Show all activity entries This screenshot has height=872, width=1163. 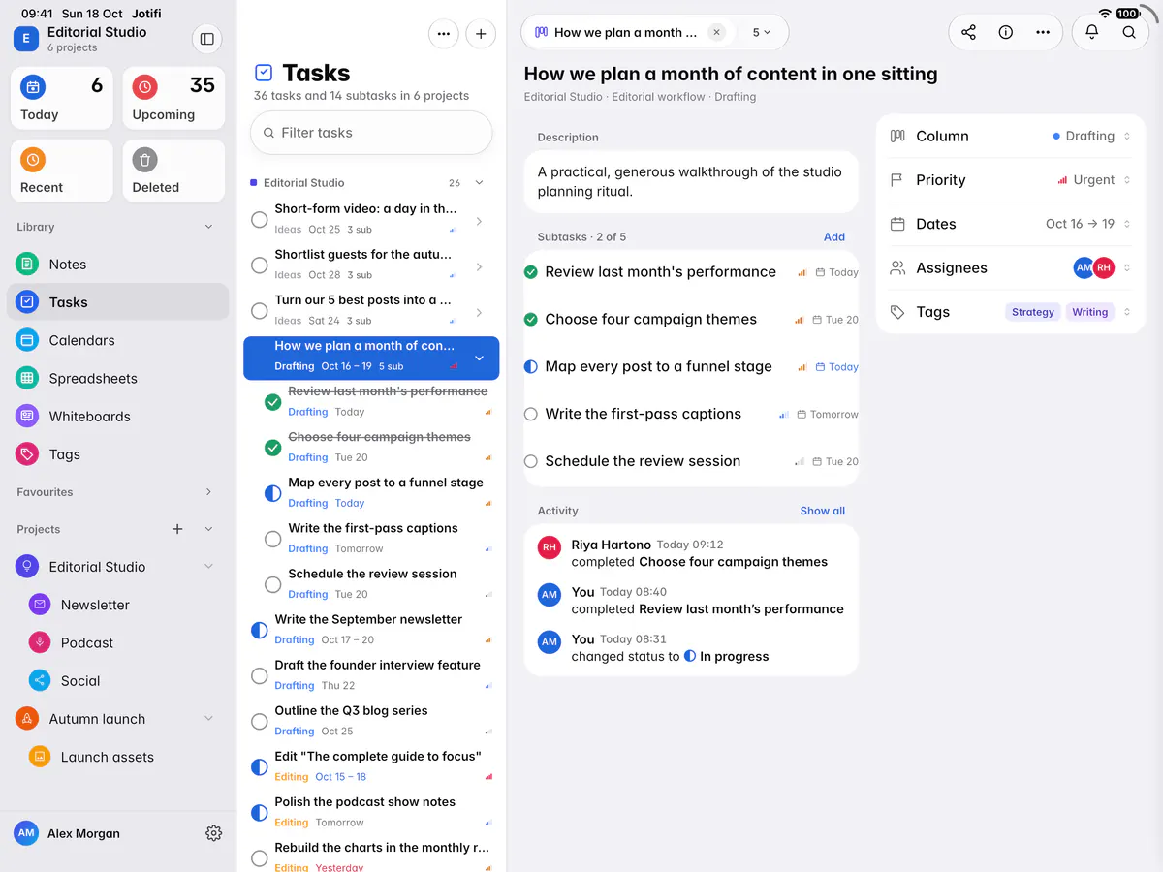click(823, 511)
